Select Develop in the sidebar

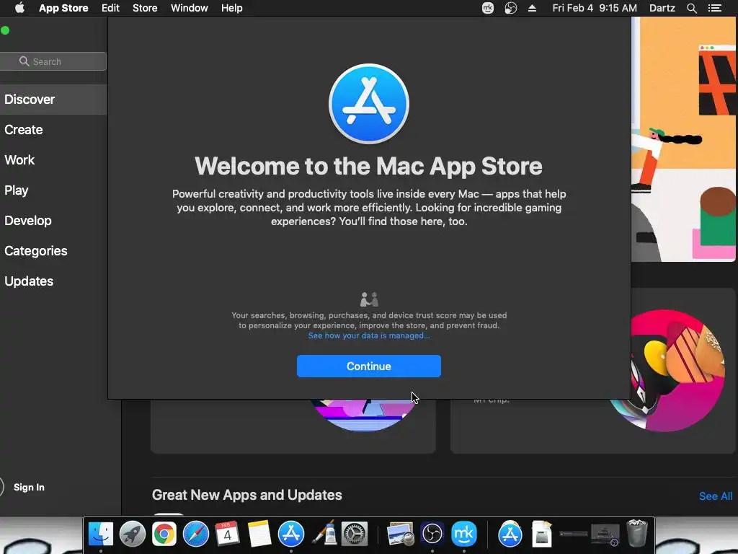(28, 221)
